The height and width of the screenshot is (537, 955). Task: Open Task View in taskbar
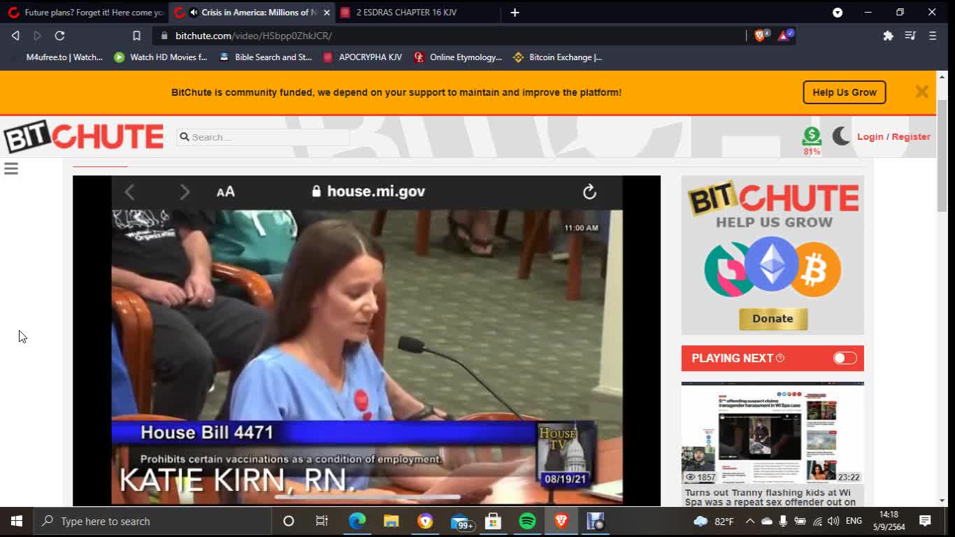click(x=322, y=522)
